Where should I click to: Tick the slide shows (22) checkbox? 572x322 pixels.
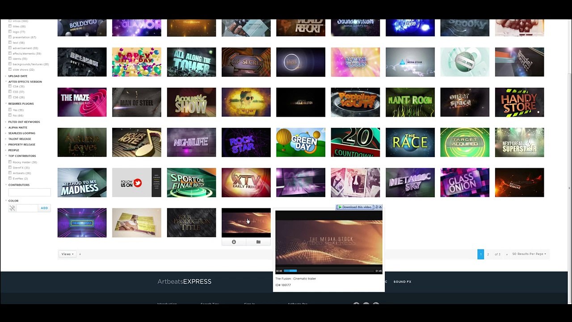coord(10,69)
